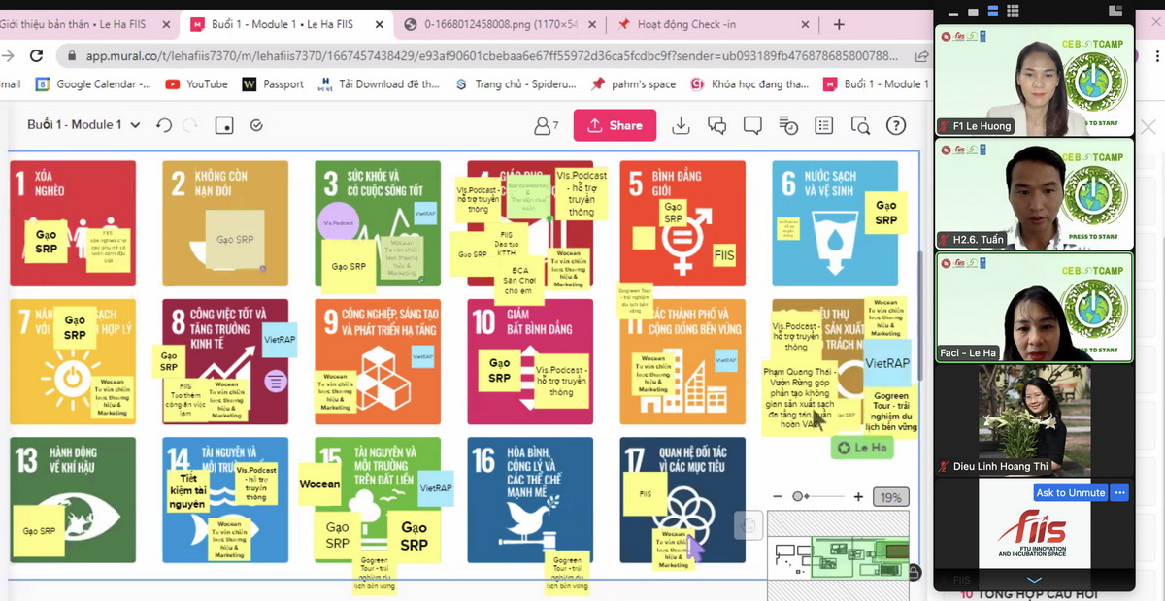Click the mural minimap navigator
Screen dimensions: 1165x601
click(x=837, y=555)
